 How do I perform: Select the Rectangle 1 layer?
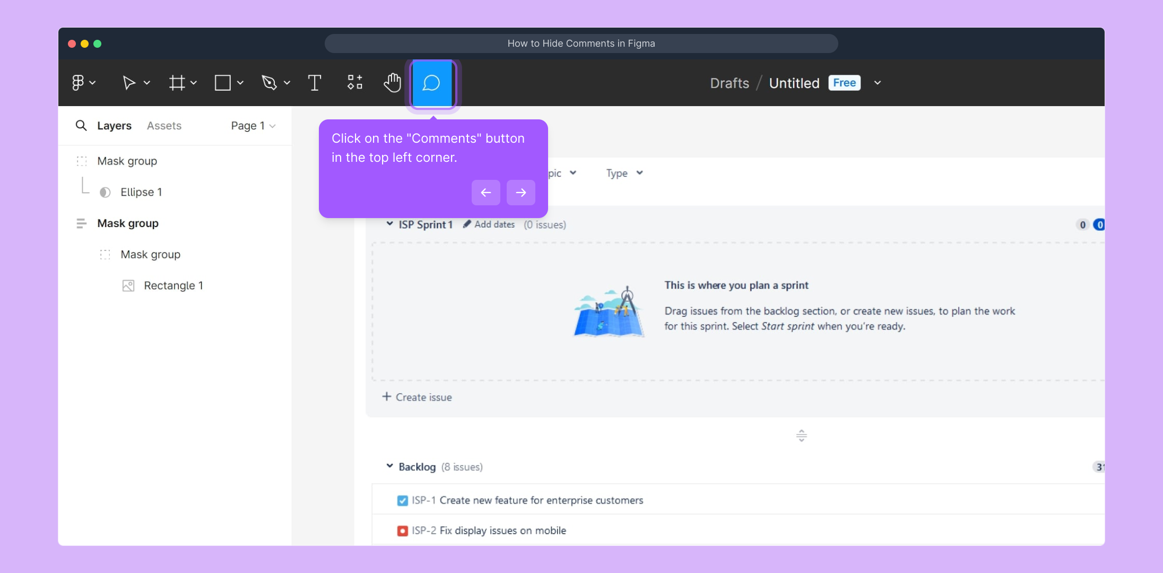(173, 285)
